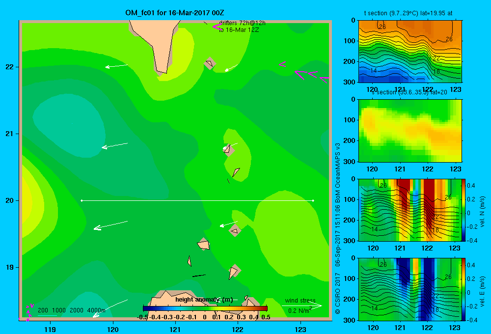The width and height of the screenshot is (491, 334).
Task: Click the "0.2 N/m2" wind stress scale value
Action: pyautogui.click(x=300, y=310)
